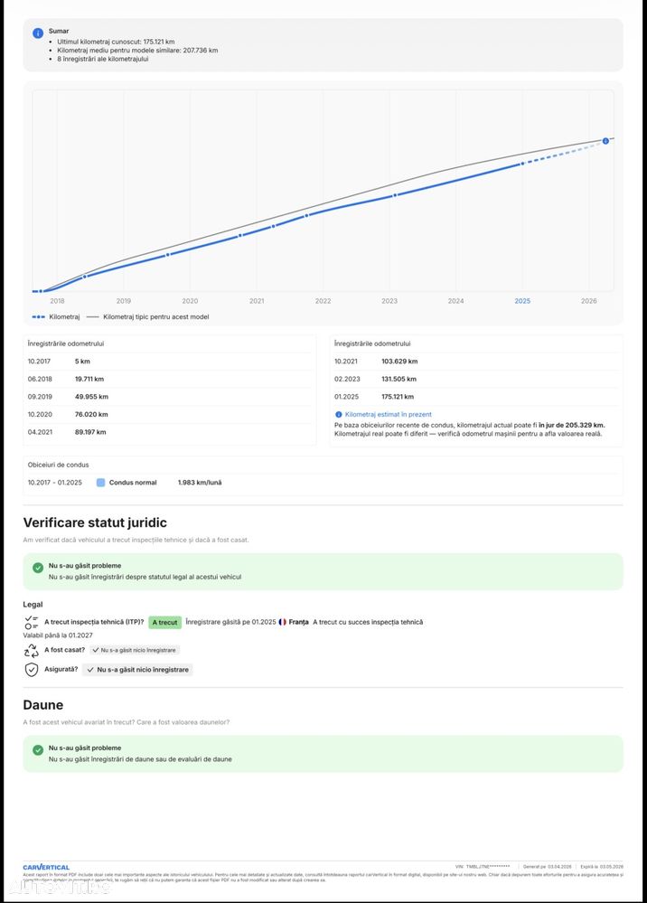647x903 pixels.
Task: Click the insurance 'Nu s-a găsit nicio înregistrare' badge
Action: (137, 670)
